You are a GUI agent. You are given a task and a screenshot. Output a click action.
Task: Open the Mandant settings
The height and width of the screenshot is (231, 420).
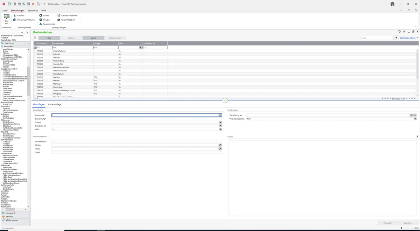click(19, 15)
